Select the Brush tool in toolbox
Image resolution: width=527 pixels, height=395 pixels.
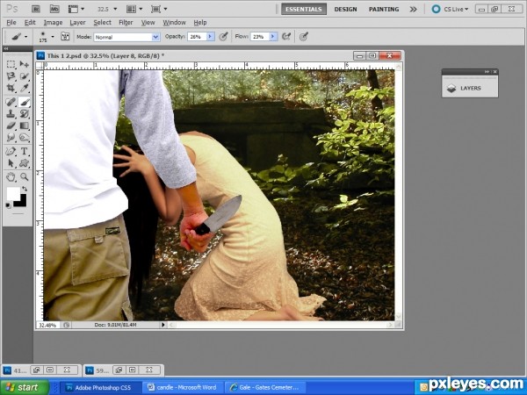(x=25, y=102)
